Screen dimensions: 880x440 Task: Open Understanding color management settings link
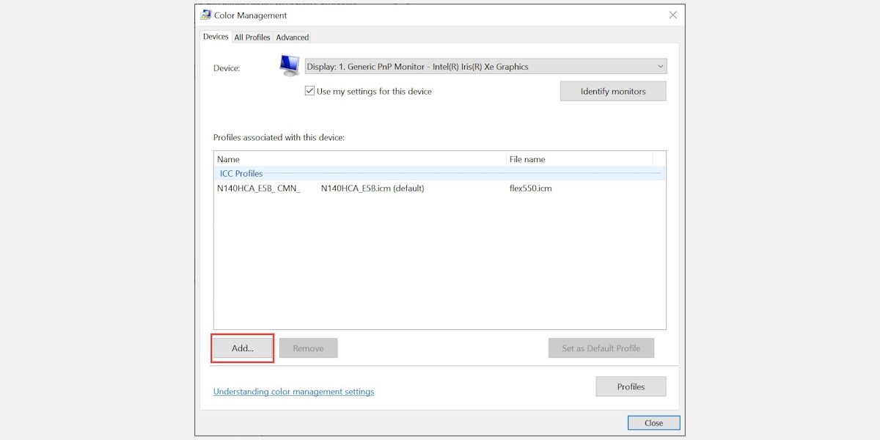(x=293, y=392)
